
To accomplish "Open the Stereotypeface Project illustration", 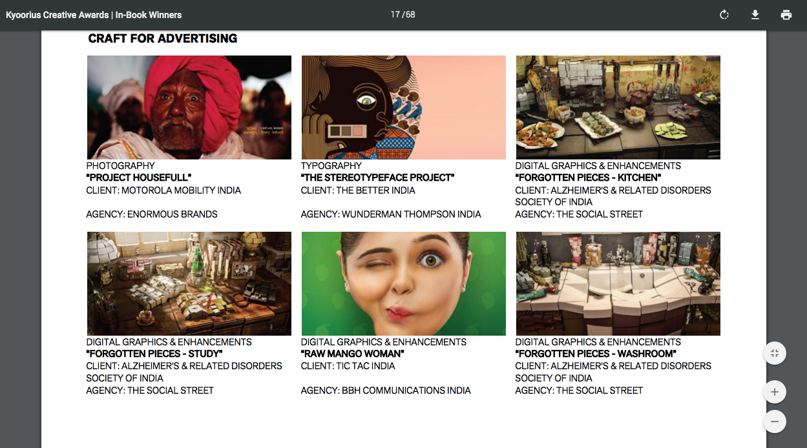I will tap(404, 107).
